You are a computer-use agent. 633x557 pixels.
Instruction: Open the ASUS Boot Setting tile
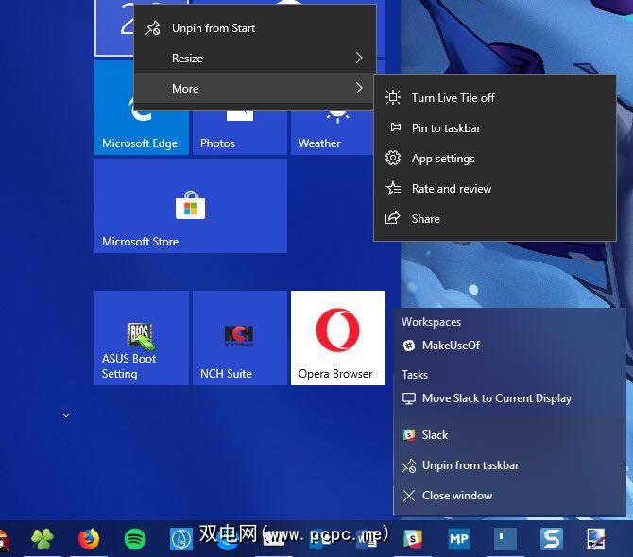[x=142, y=337]
